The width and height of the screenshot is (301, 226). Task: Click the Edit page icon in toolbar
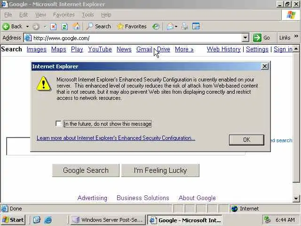pyautogui.click(x=196, y=26)
